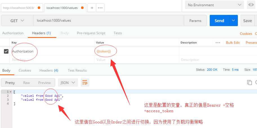Image resolution: width=257 pixels, height=128 pixels.
Task: Collapse the JSON array at line 1
Action: tap(11, 92)
